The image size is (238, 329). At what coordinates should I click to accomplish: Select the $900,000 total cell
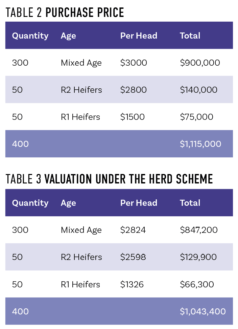tap(200, 63)
